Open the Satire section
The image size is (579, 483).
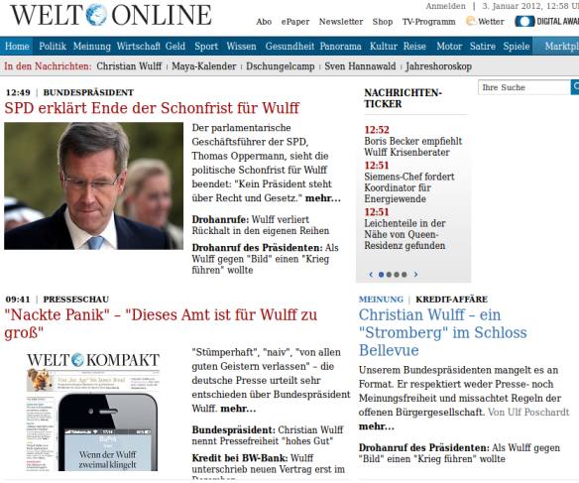point(483,47)
